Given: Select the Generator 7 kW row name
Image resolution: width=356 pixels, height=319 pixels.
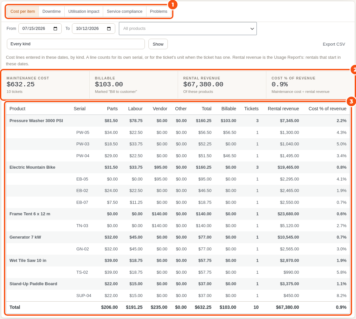Looking at the screenshot, I should [x=25, y=237].
